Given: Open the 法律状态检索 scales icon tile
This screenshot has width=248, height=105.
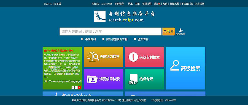Looking at the screenshot, I should click(103, 57).
